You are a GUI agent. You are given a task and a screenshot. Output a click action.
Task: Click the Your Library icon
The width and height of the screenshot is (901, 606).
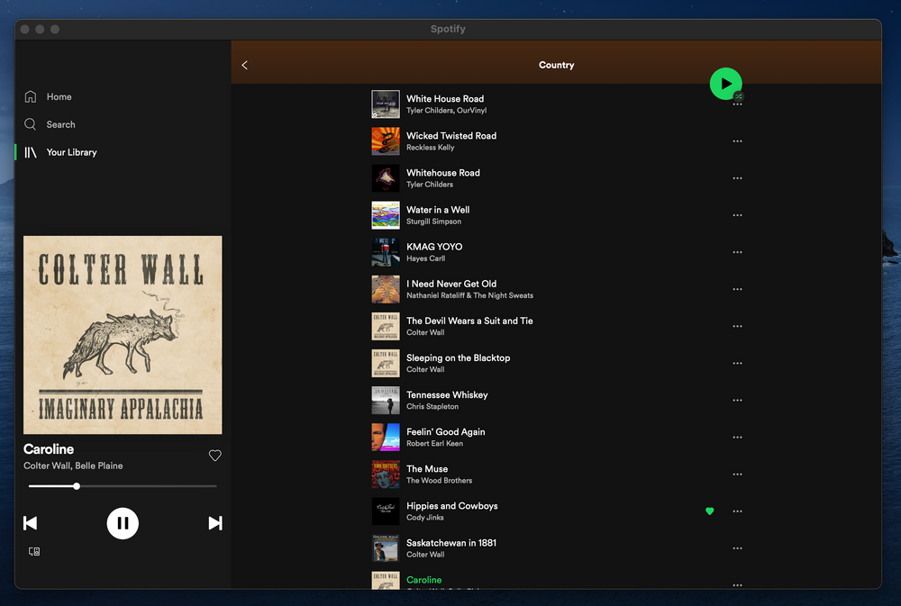click(31, 152)
